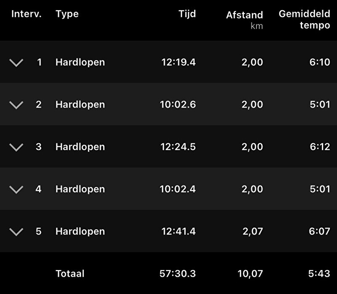Expand interval 2 chevron
Screen dimensions: 337x294
click(x=16, y=105)
